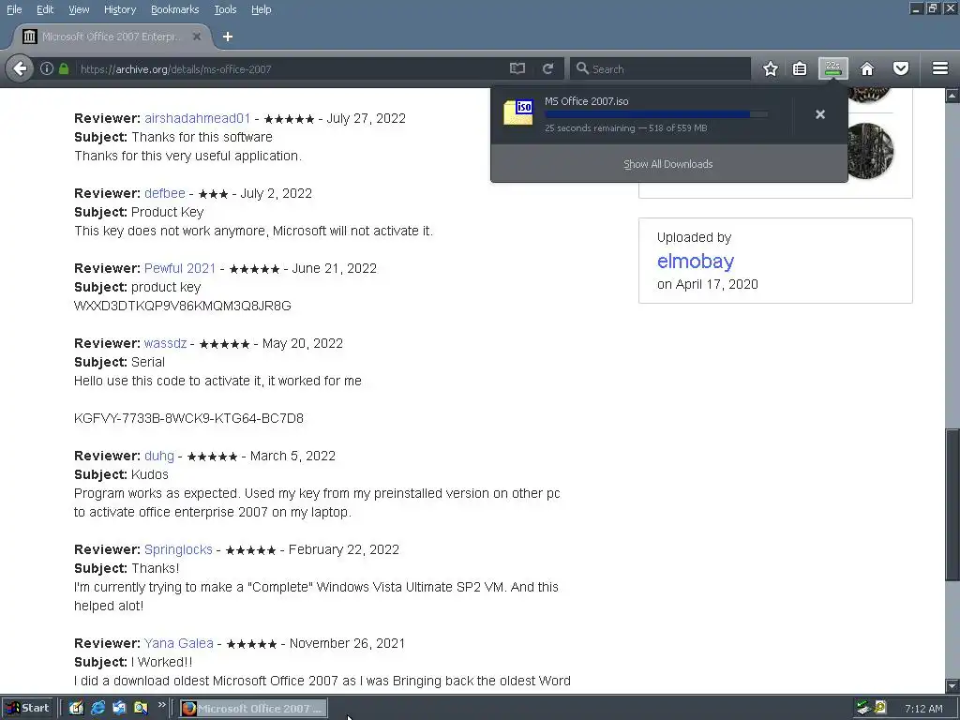Click the five-star rating beside wassdz
960x720 pixels.
[x=225, y=344]
